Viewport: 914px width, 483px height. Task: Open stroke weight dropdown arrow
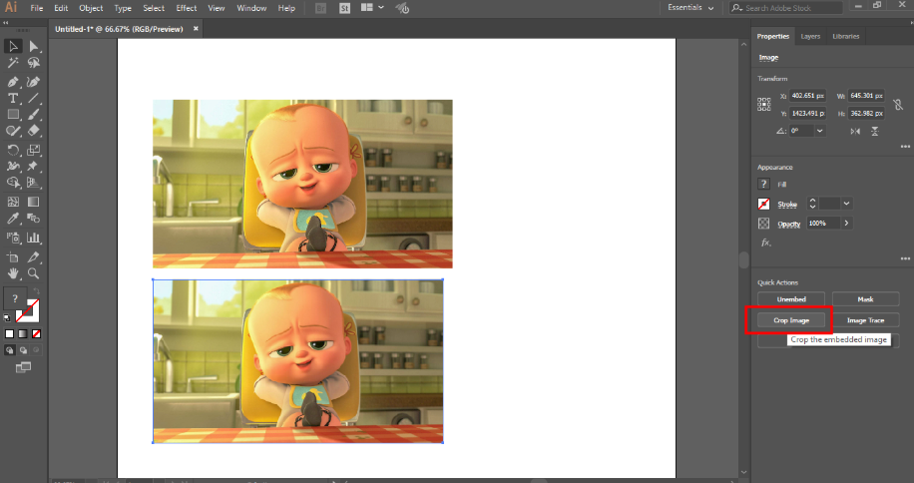point(846,204)
